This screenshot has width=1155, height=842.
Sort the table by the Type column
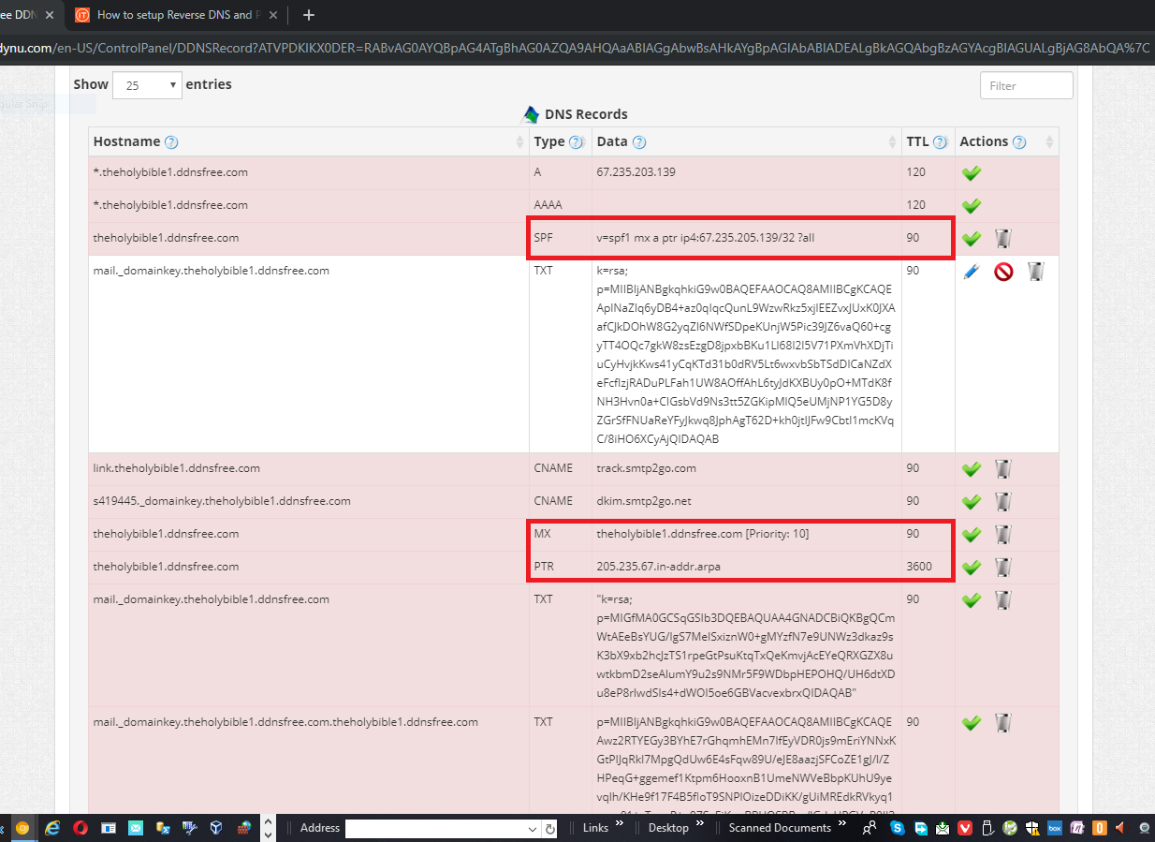tap(548, 142)
